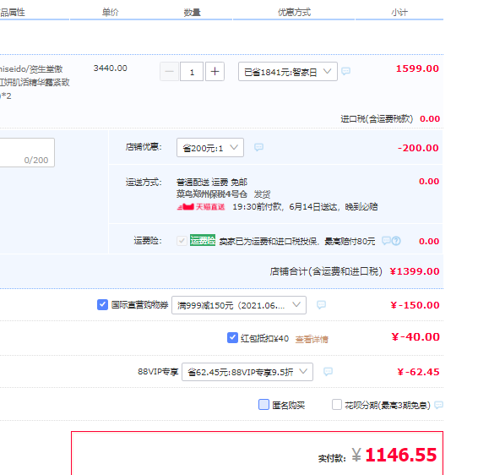Click the comment icon beside 已省1841元 dropdown

[345, 71]
